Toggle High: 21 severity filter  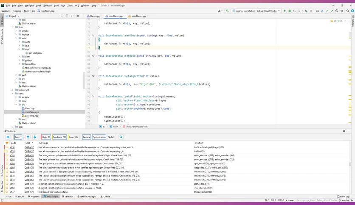[x=46, y=137]
